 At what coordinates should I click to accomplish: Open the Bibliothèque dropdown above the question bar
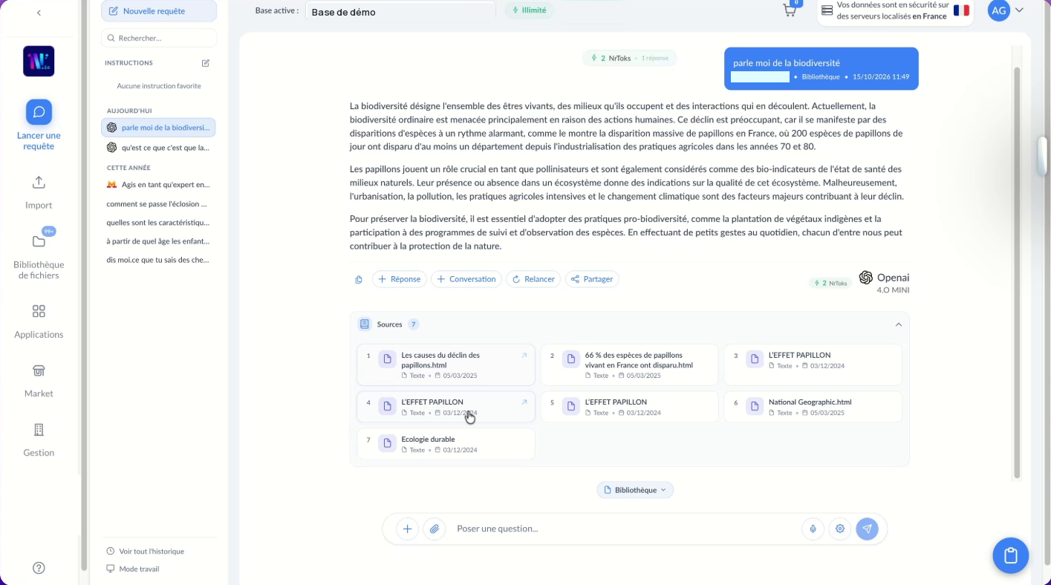click(635, 490)
